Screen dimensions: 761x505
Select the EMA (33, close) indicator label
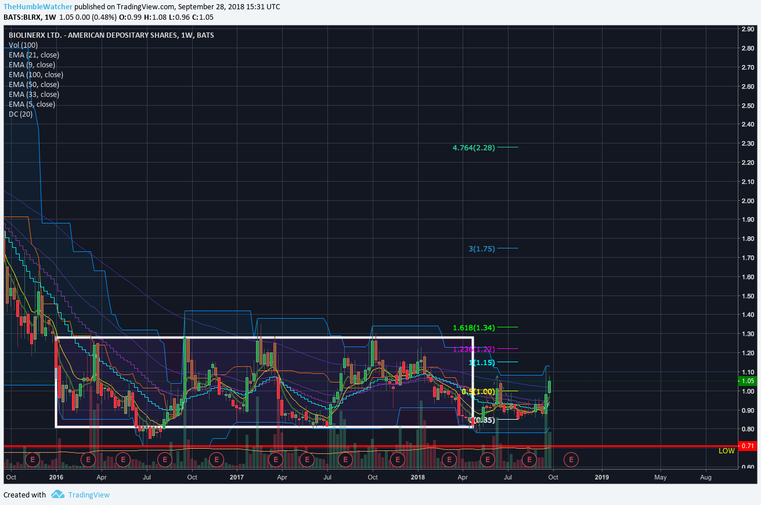click(34, 95)
